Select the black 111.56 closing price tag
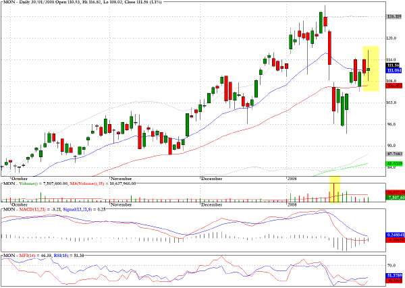The width and height of the screenshot is (405, 288). (393, 65)
